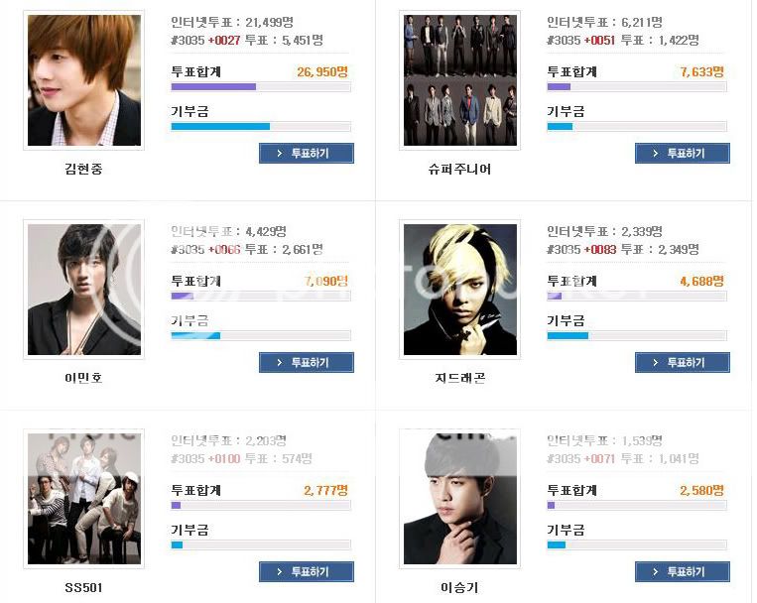Vote for 김현중 with 투표하기 button
The height and width of the screenshot is (603, 757).
307,153
